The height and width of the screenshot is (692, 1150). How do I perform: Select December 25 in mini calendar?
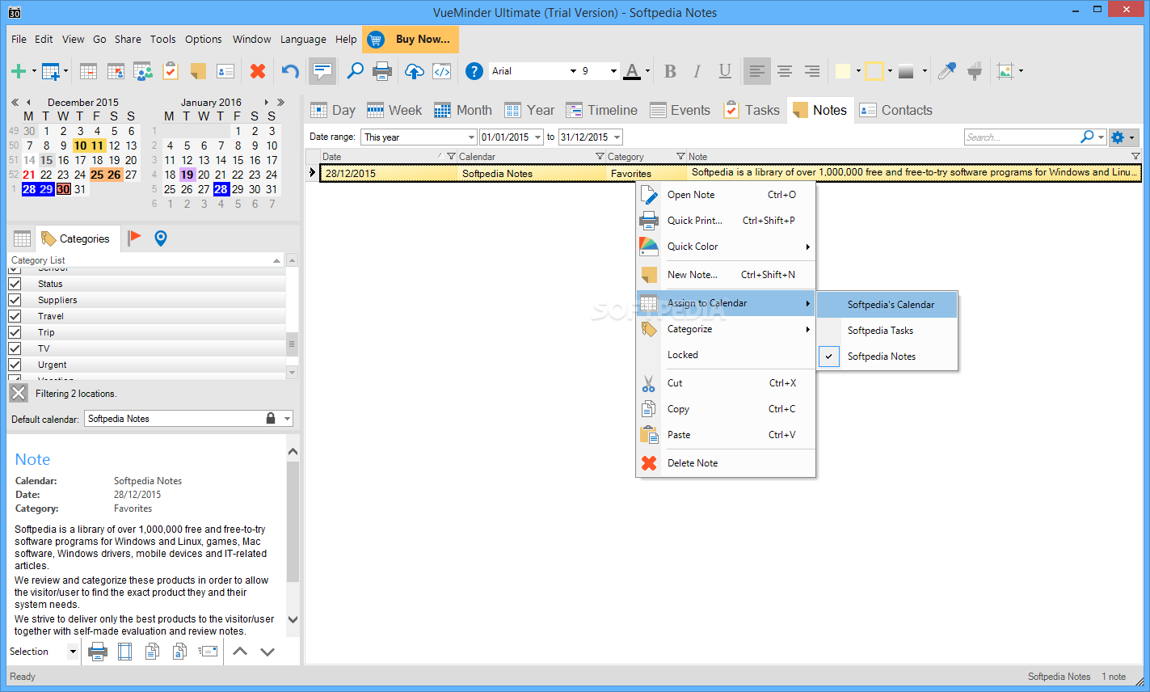click(97, 175)
